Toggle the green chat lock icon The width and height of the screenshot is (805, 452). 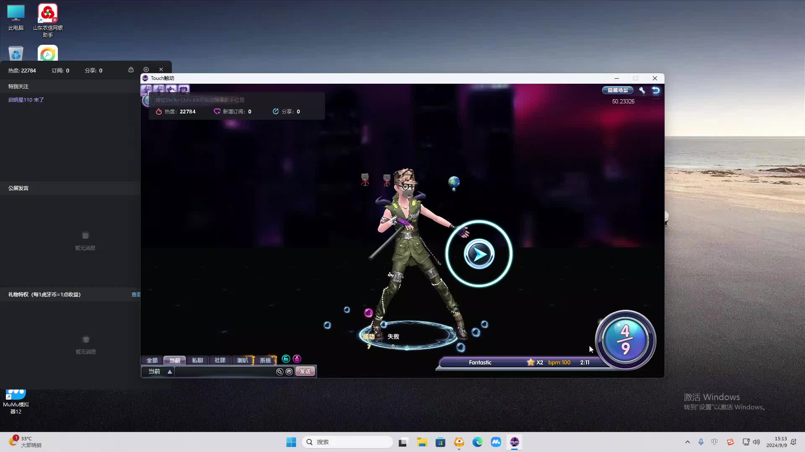[x=286, y=359]
